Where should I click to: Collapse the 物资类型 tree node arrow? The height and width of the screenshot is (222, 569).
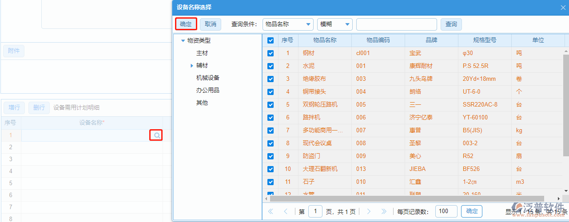[183, 41]
